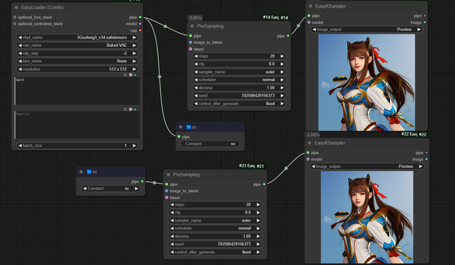This screenshot has height=265, width=455.
Task: Click the speaker icon above the Negative prompt box
Action: [136, 109]
